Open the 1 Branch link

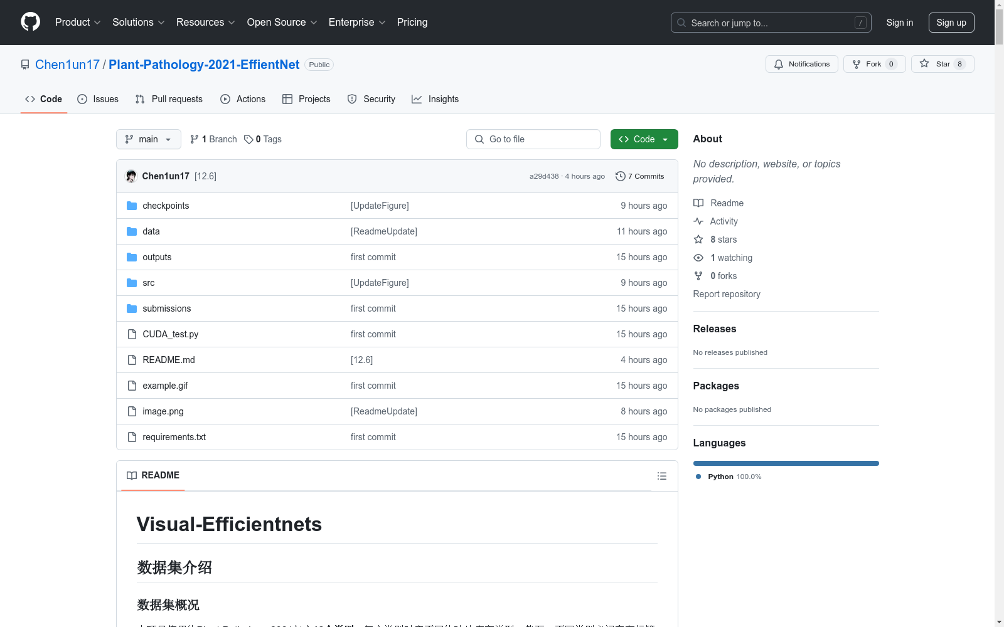click(213, 139)
